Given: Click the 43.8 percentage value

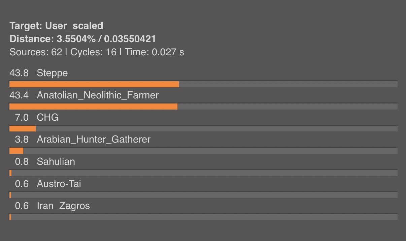Looking at the screenshot, I should (19, 73).
